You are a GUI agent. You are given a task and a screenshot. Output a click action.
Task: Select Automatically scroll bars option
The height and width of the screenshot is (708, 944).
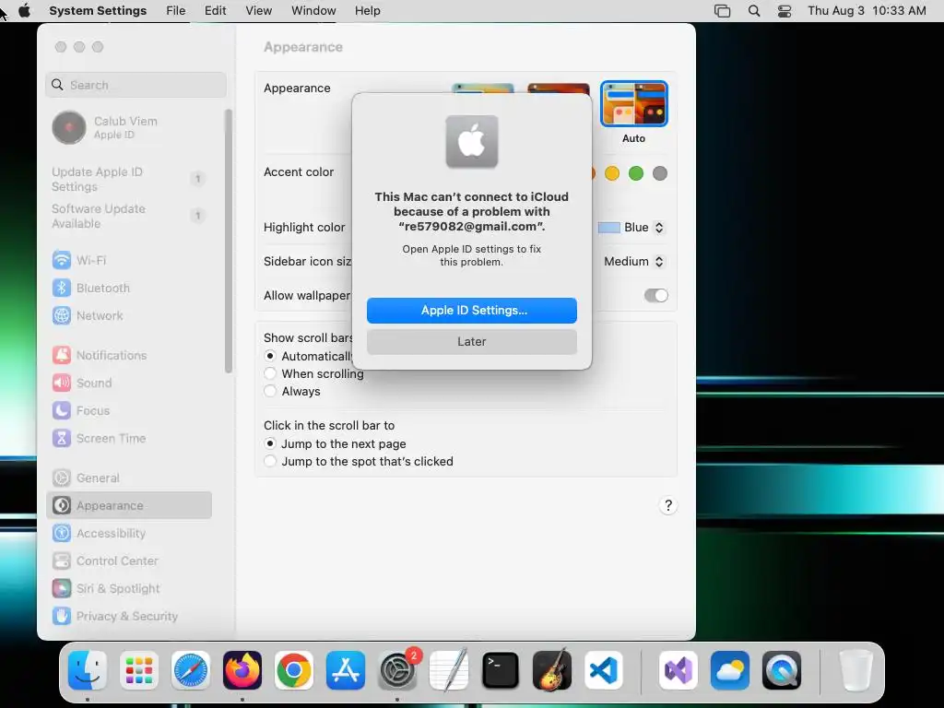[270, 356]
